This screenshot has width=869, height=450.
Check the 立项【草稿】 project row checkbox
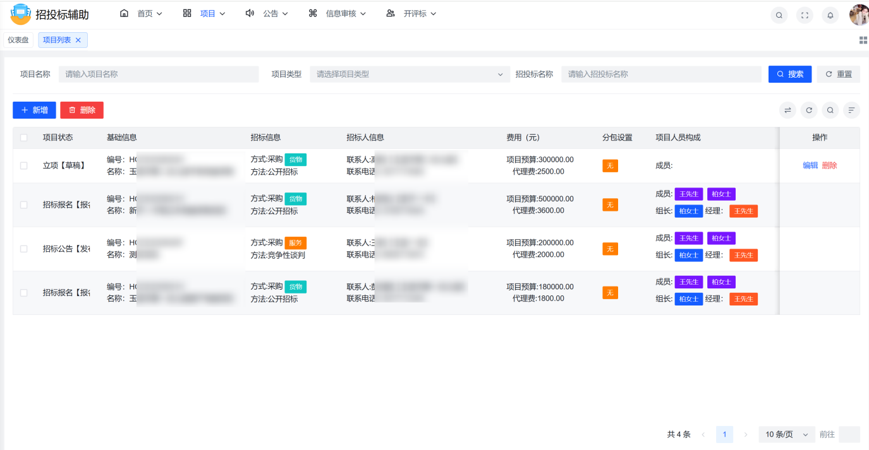[x=24, y=165]
